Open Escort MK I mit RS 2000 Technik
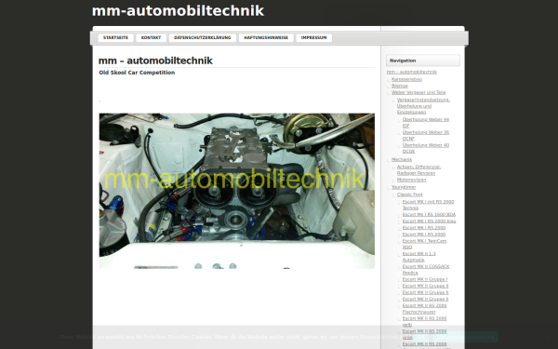558x349 pixels. (428, 205)
